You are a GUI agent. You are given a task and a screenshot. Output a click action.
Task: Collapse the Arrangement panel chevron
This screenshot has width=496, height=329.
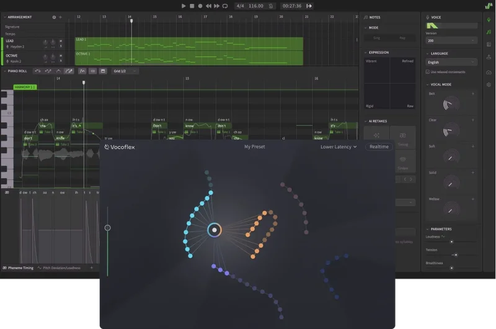point(5,17)
